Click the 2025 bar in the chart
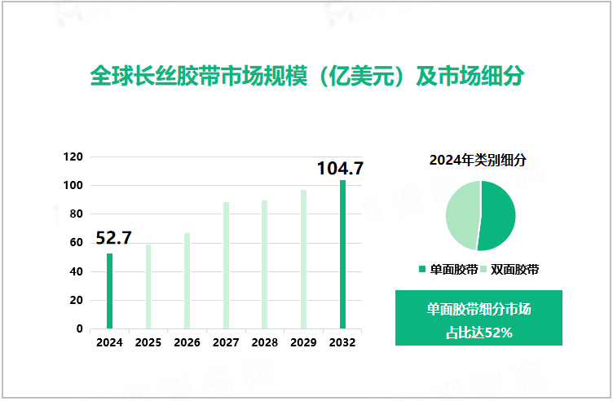This screenshot has height=401, width=613. pyautogui.click(x=148, y=286)
